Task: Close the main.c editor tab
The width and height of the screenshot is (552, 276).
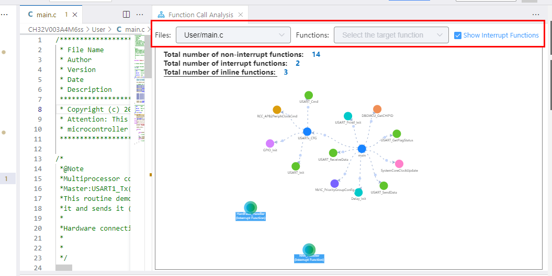Action: click(x=75, y=15)
